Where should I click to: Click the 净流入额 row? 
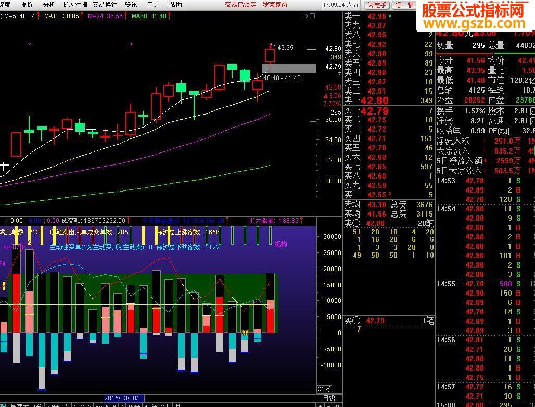point(486,141)
